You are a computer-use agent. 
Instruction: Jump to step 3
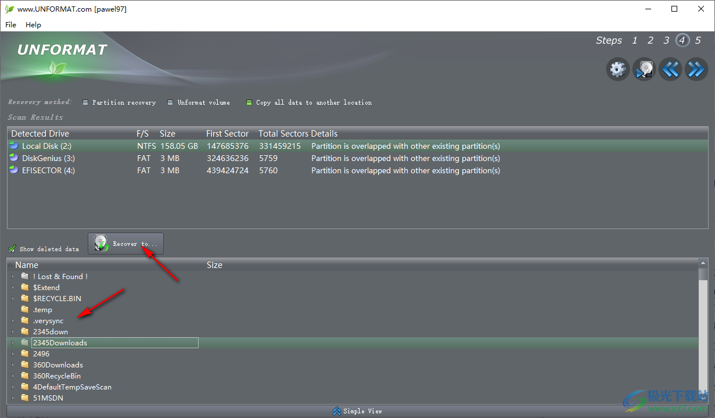coord(666,40)
